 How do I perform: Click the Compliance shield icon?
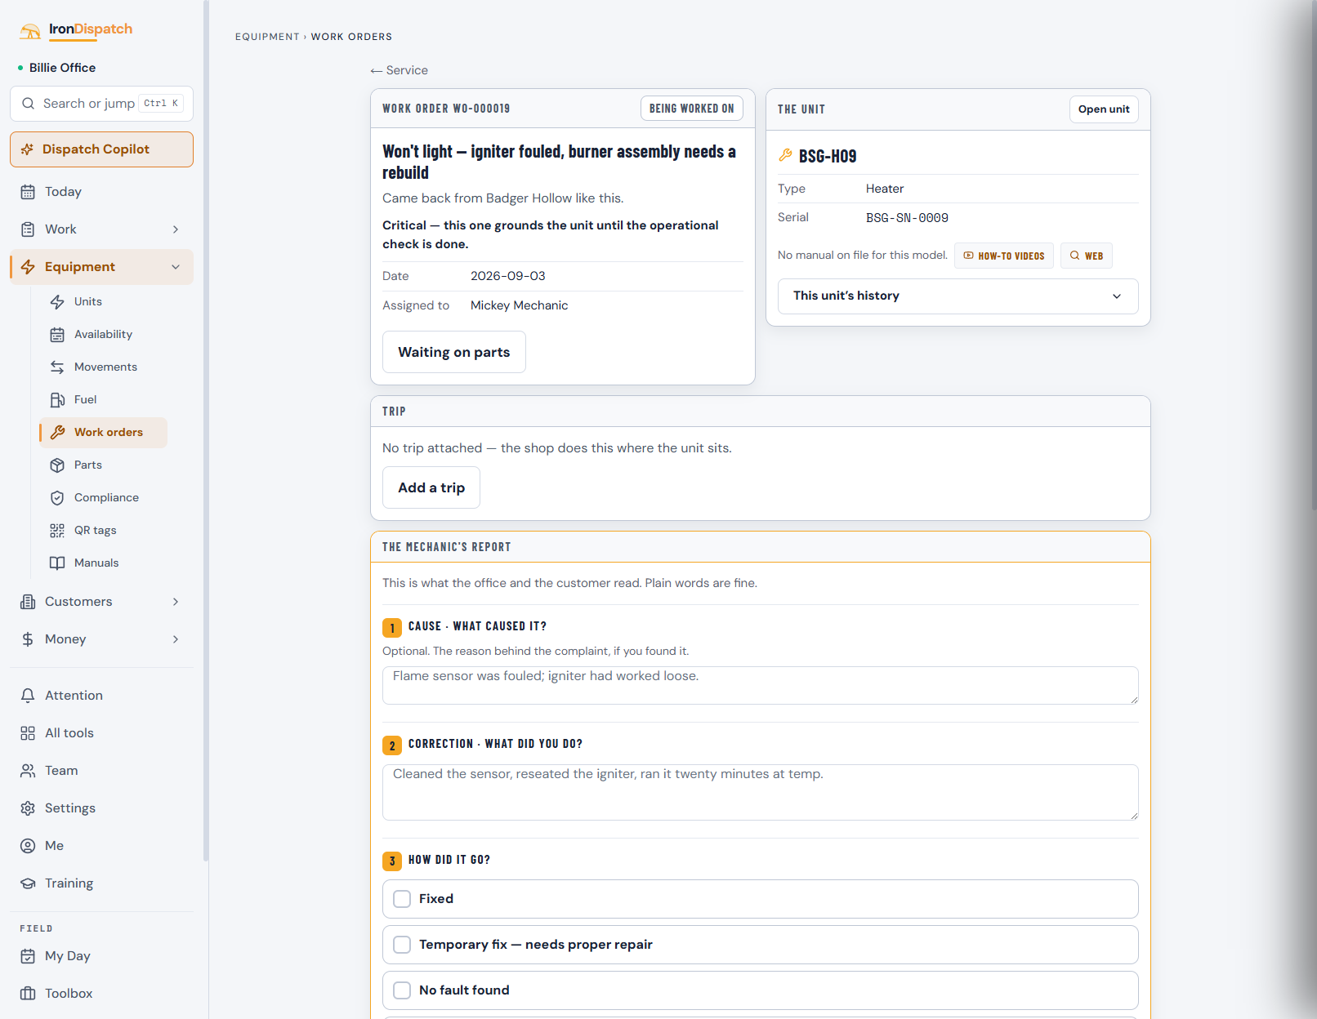pyautogui.click(x=57, y=498)
